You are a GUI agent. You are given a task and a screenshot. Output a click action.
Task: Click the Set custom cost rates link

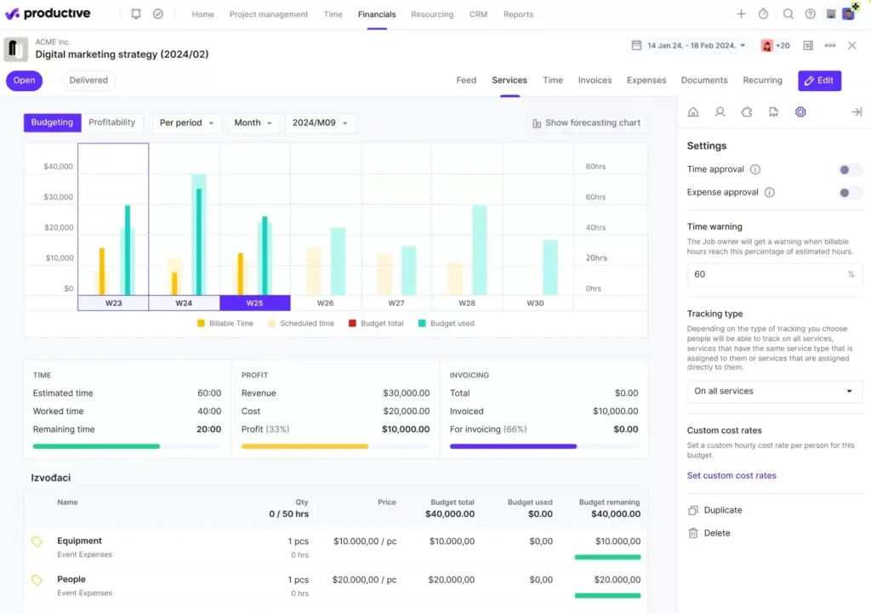[x=732, y=475]
